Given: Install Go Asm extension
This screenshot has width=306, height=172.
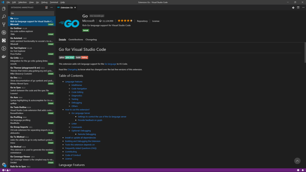Looking at the screenshot, I should point(51,103).
